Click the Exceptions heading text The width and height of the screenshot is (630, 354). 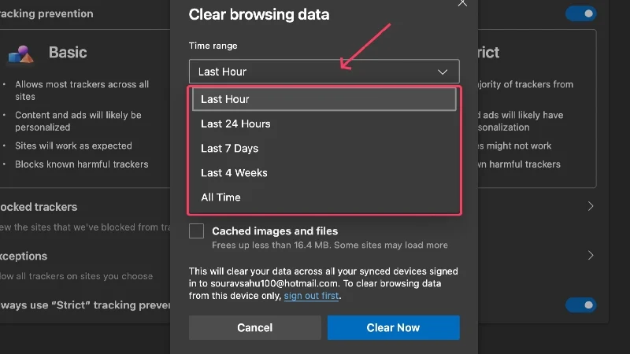pos(24,256)
